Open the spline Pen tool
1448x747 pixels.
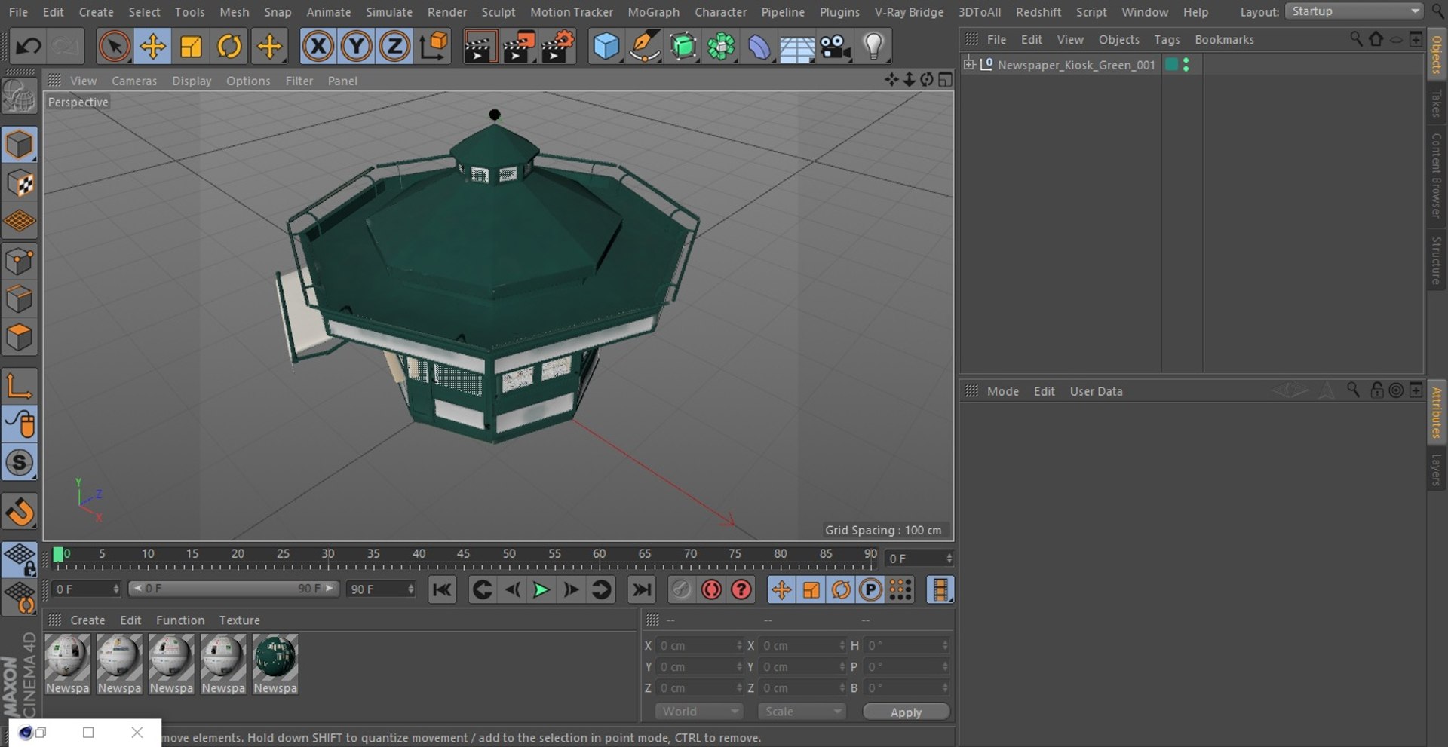(x=645, y=47)
